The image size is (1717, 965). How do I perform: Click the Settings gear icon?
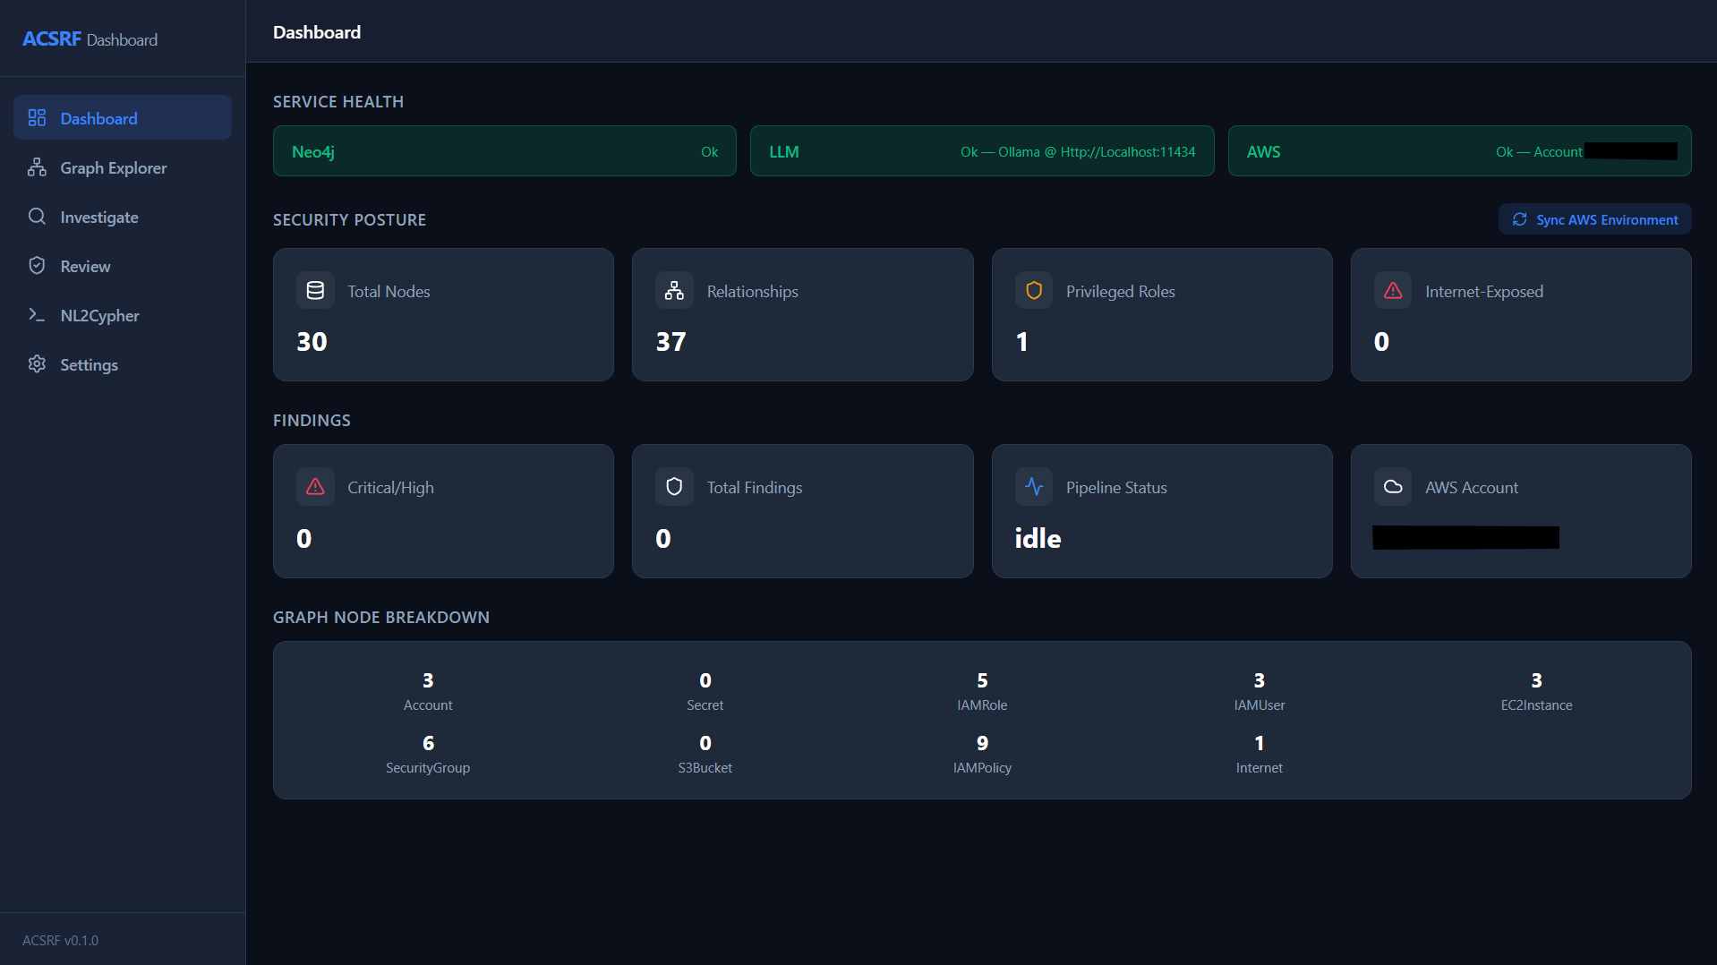point(37,364)
